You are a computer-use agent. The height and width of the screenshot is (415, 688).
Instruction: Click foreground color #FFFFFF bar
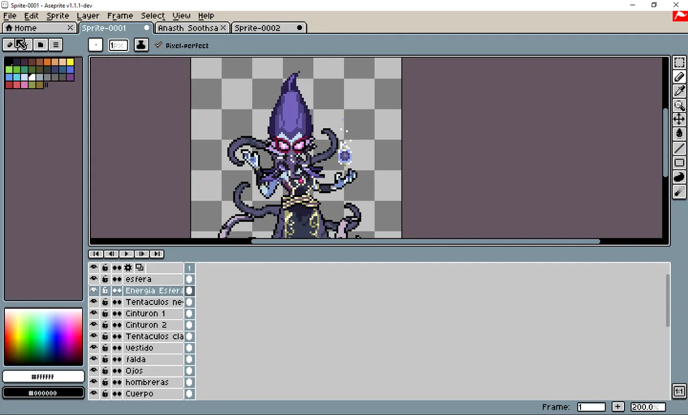click(43, 377)
